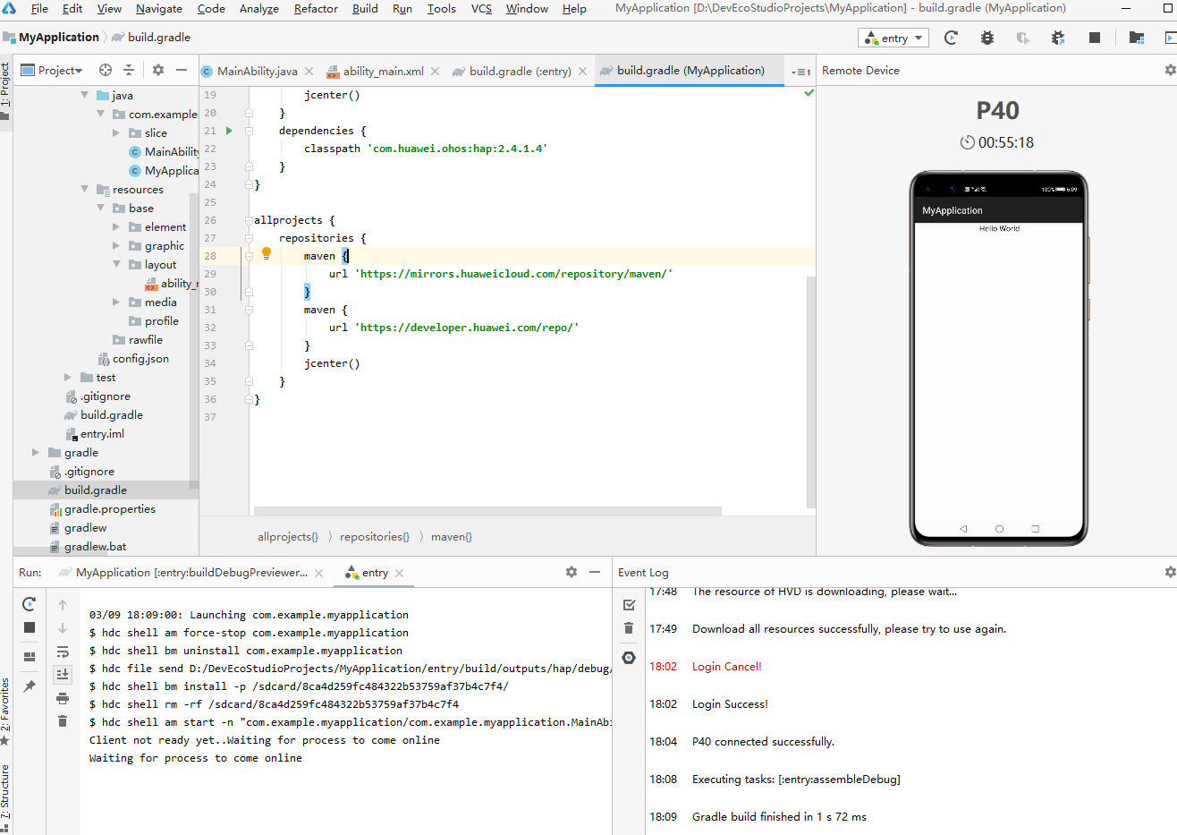Click the editor horizontal scrollbar
Viewport: 1177px width, 835px height.
click(487, 511)
